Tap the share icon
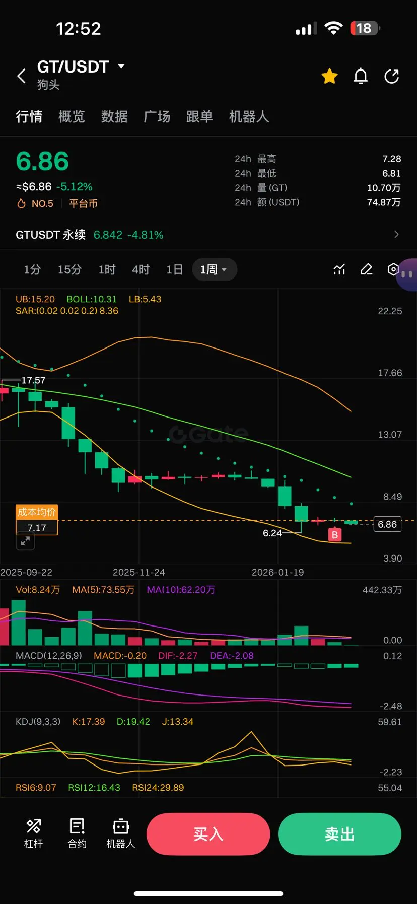 pyautogui.click(x=391, y=76)
